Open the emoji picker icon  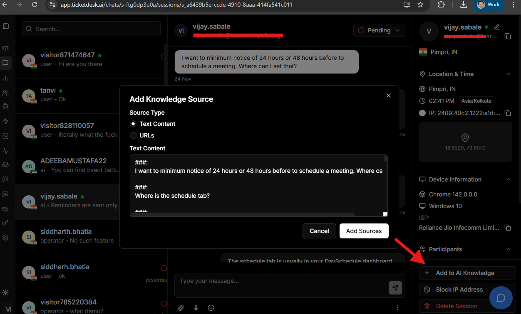tap(211, 308)
